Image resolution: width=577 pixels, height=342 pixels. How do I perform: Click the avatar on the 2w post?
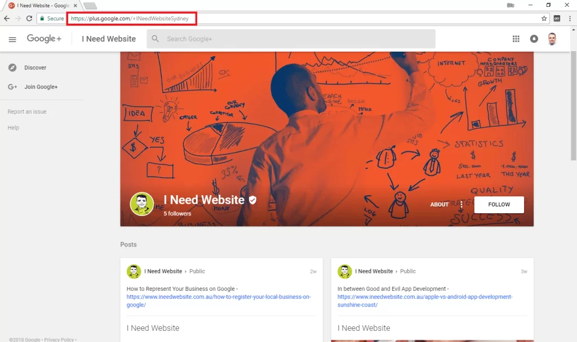pos(134,272)
